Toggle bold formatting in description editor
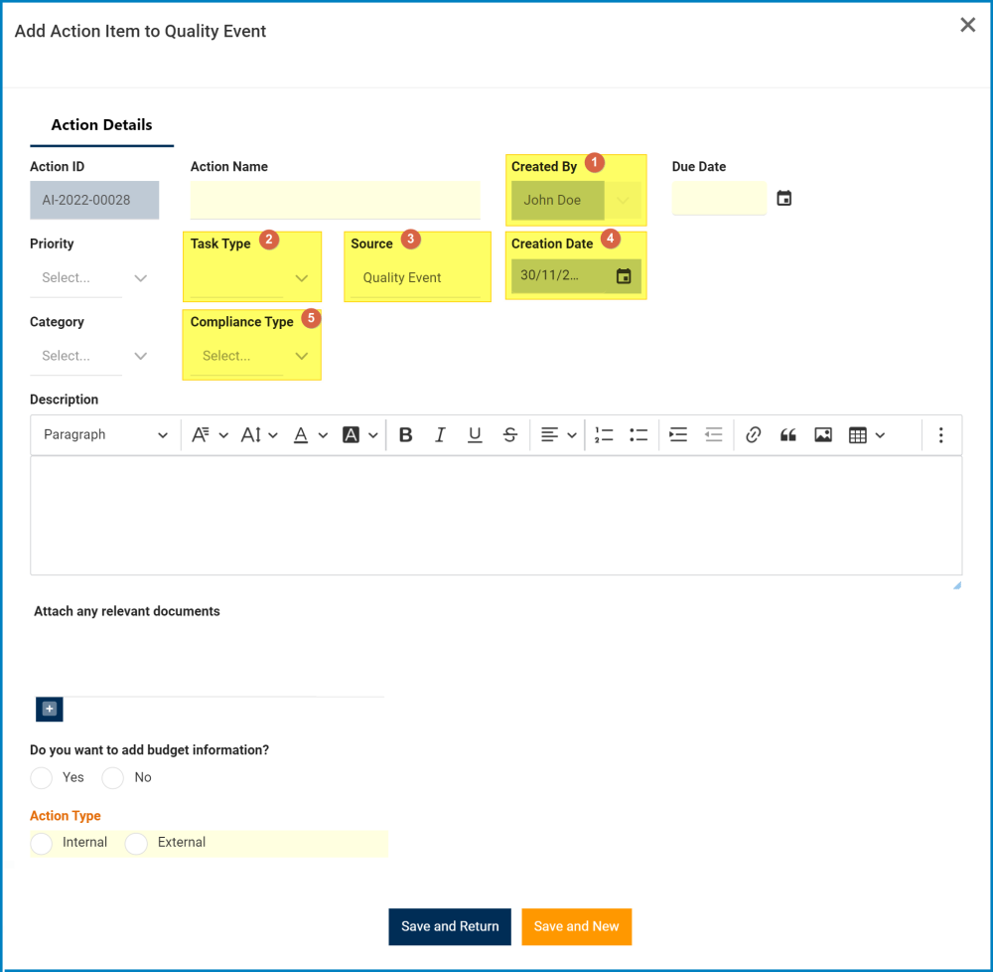The height and width of the screenshot is (972, 993). [x=405, y=435]
